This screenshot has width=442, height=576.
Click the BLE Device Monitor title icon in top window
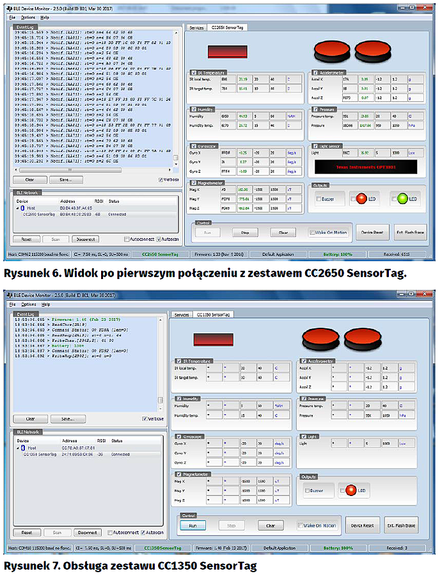(x=12, y=9)
